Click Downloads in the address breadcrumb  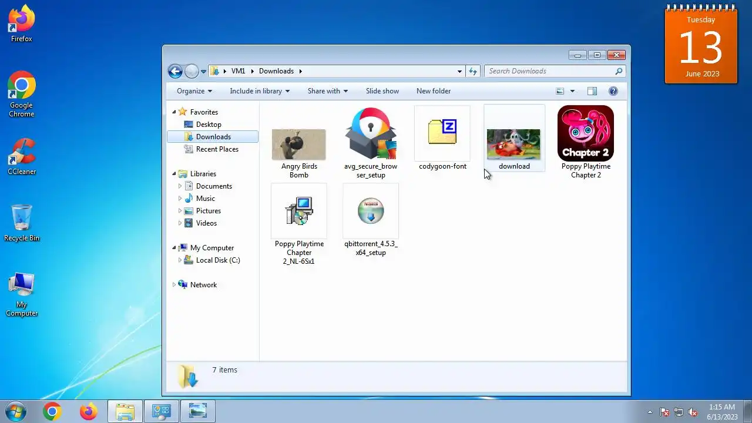[x=276, y=71]
